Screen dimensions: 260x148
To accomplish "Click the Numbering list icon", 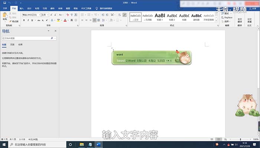I will coord(89,15).
